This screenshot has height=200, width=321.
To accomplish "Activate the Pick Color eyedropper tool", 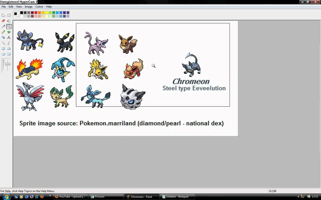I will (x=3, y=26).
